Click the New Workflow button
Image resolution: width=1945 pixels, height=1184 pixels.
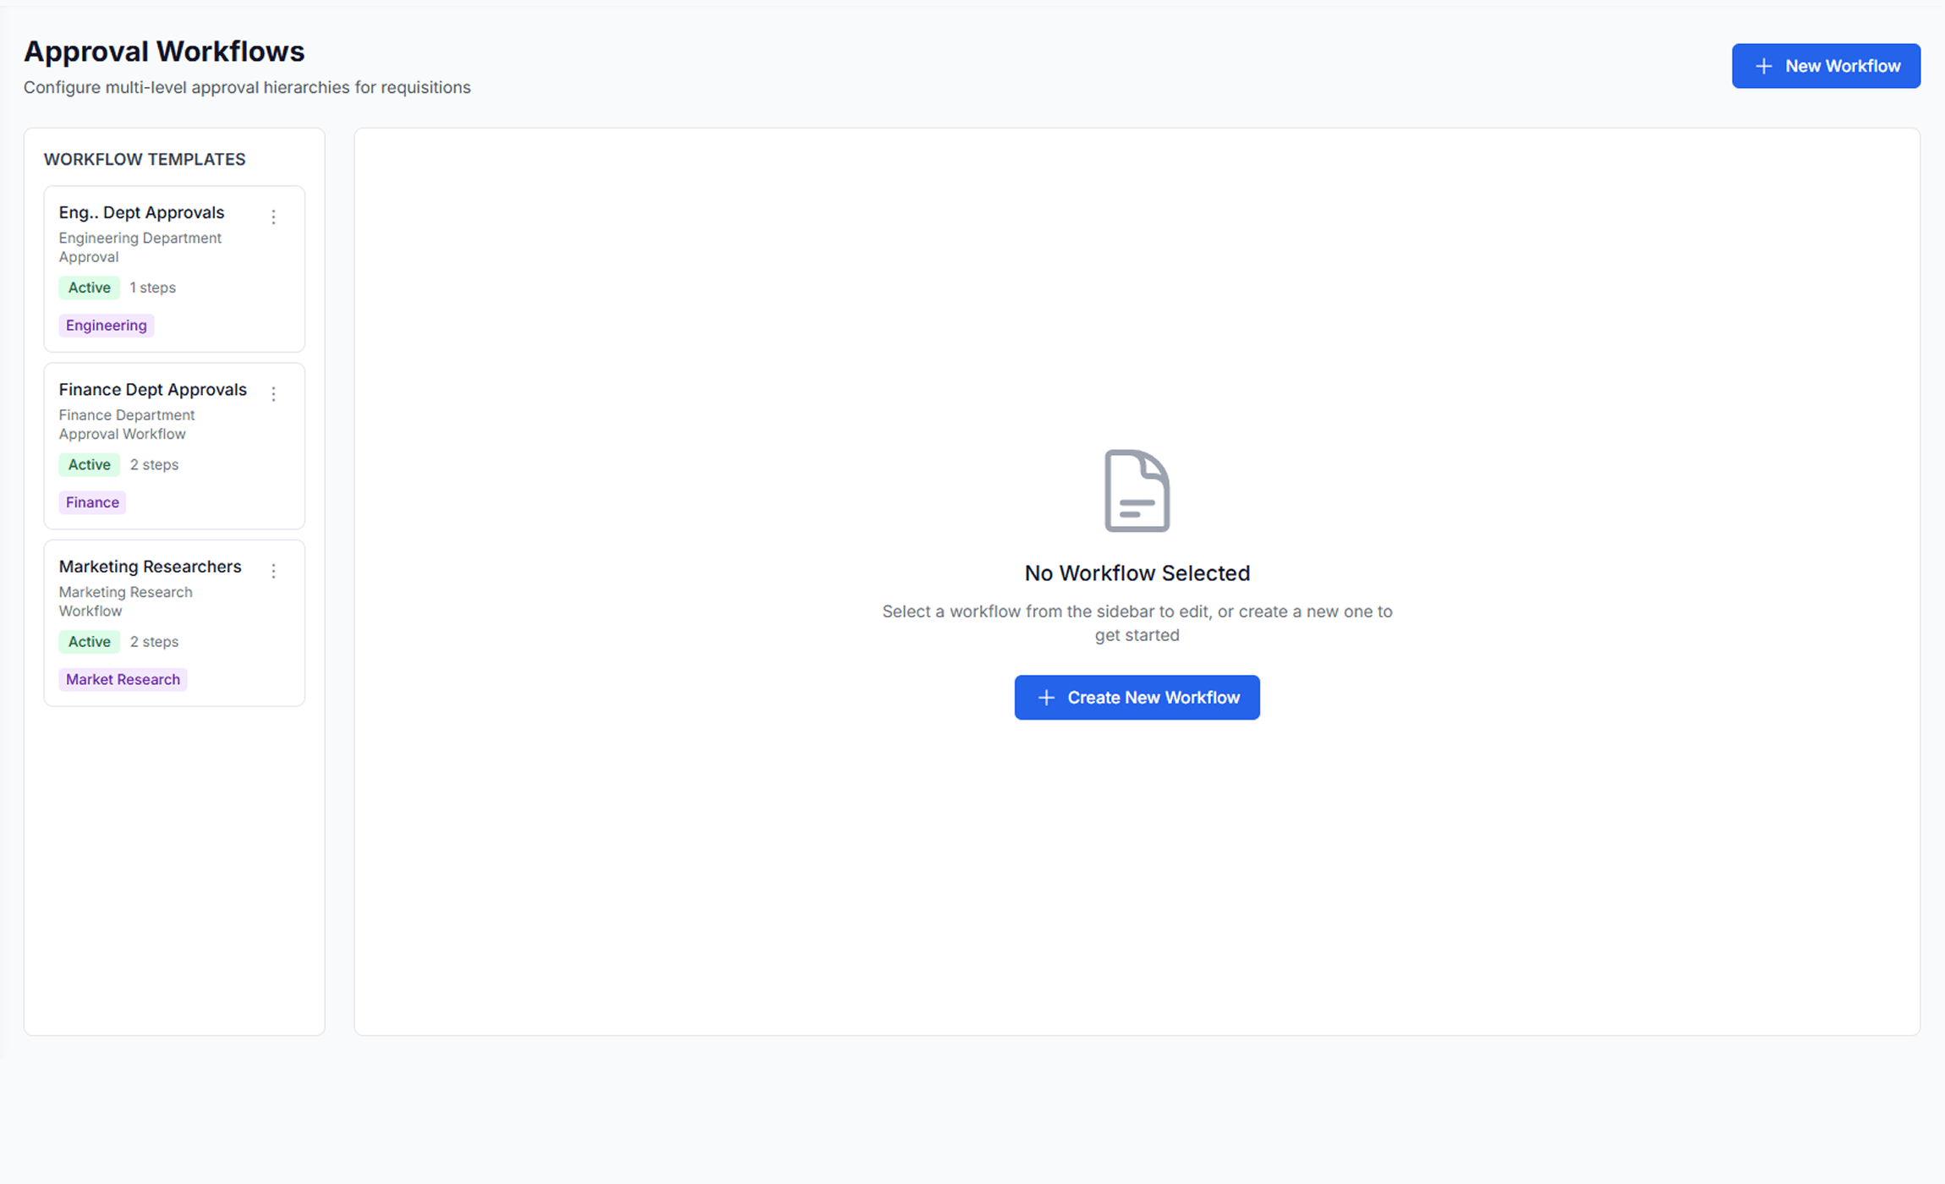click(x=1826, y=65)
